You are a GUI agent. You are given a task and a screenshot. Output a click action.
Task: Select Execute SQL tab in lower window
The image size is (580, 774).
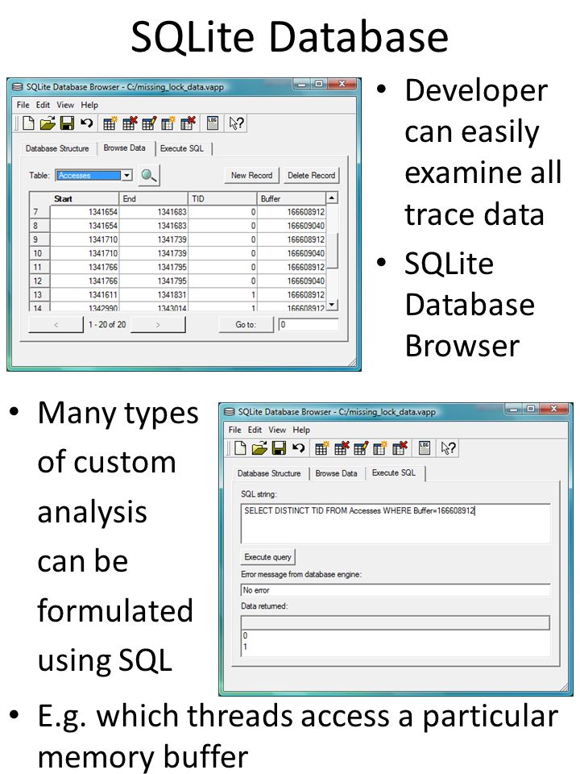[x=394, y=472]
